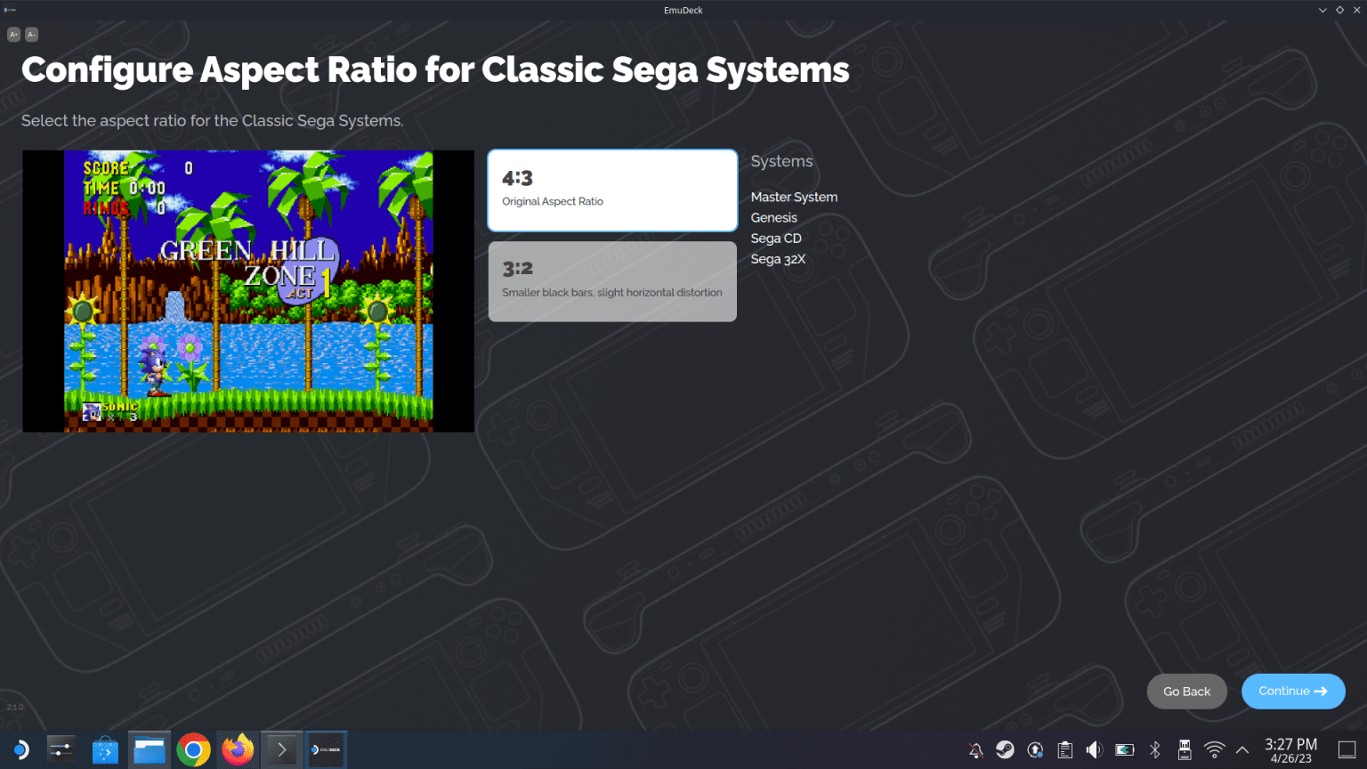Image resolution: width=1367 pixels, height=769 pixels.
Task: Open the Discover software center icon
Action: tap(105, 749)
